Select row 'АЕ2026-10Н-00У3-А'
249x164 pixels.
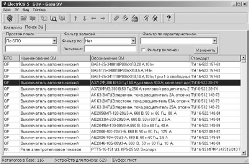[122, 137]
